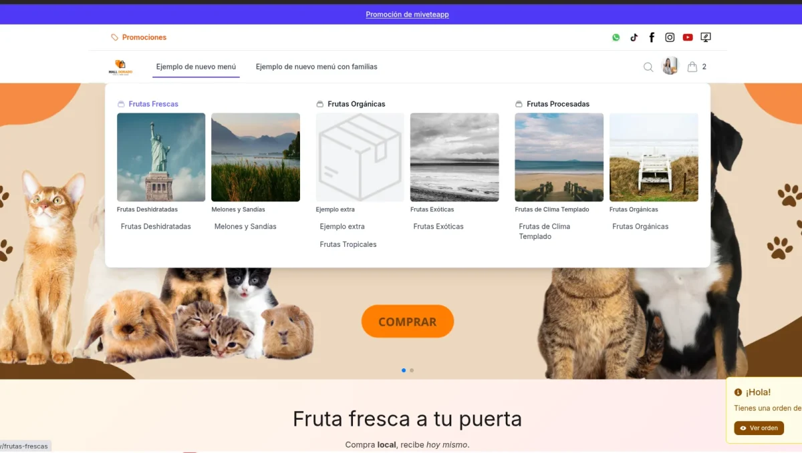802x453 pixels.
Task: Open the search magnifier icon
Action: 648,67
